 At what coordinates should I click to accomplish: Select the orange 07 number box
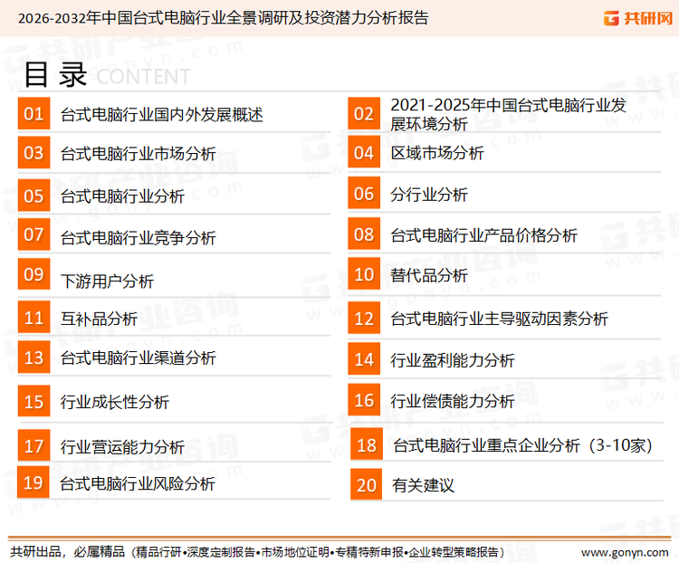coord(33,234)
